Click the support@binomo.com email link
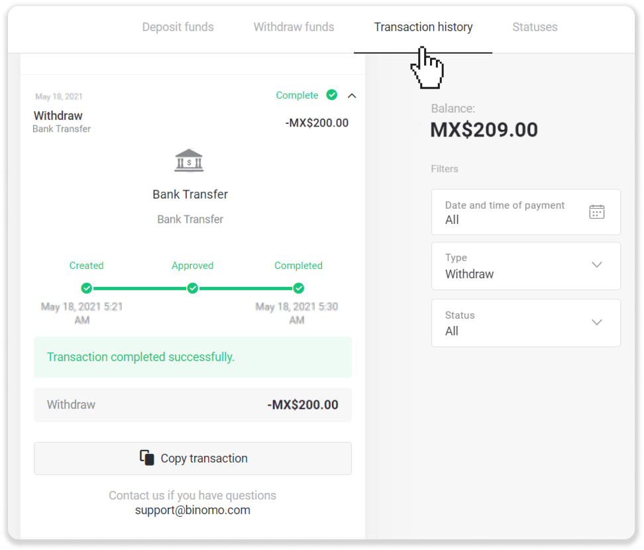Image resolution: width=644 pixels, height=550 pixels. coord(192,510)
